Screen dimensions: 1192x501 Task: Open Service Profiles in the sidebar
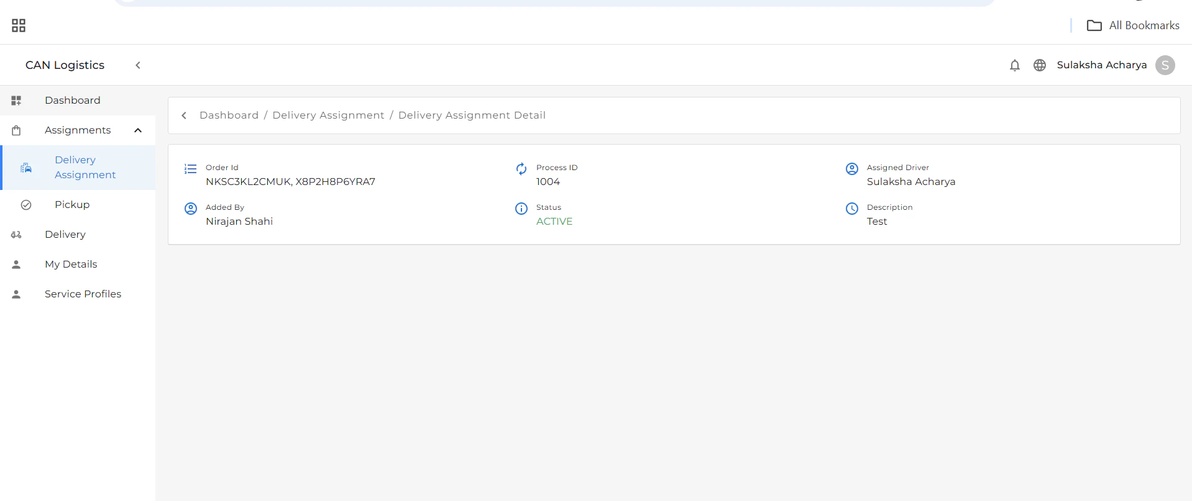click(x=78, y=294)
